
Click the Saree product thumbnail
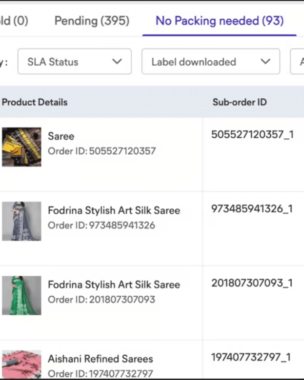pyautogui.click(x=22, y=147)
